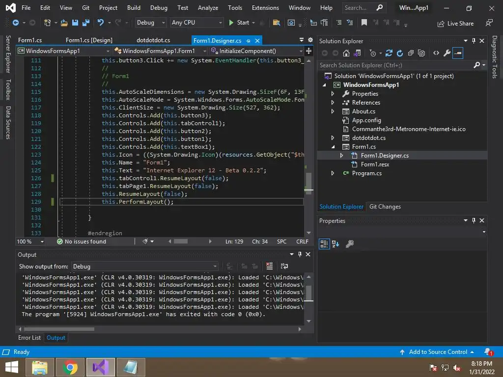Viewport: 503px width, 377px height.
Task: Switch to the dotdotdot.cs tab
Action: click(153, 40)
